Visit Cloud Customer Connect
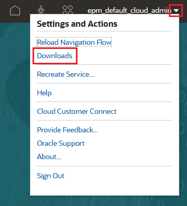Screen dimensions: 187x206 pos(76,111)
